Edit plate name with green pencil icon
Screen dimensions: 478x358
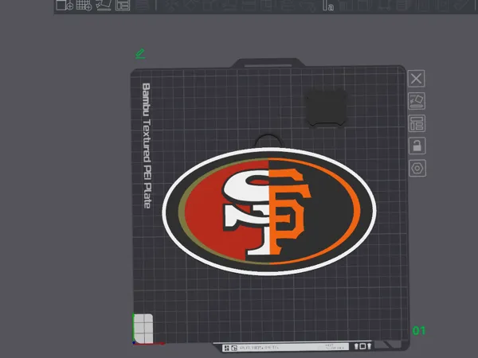[x=140, y=53]
